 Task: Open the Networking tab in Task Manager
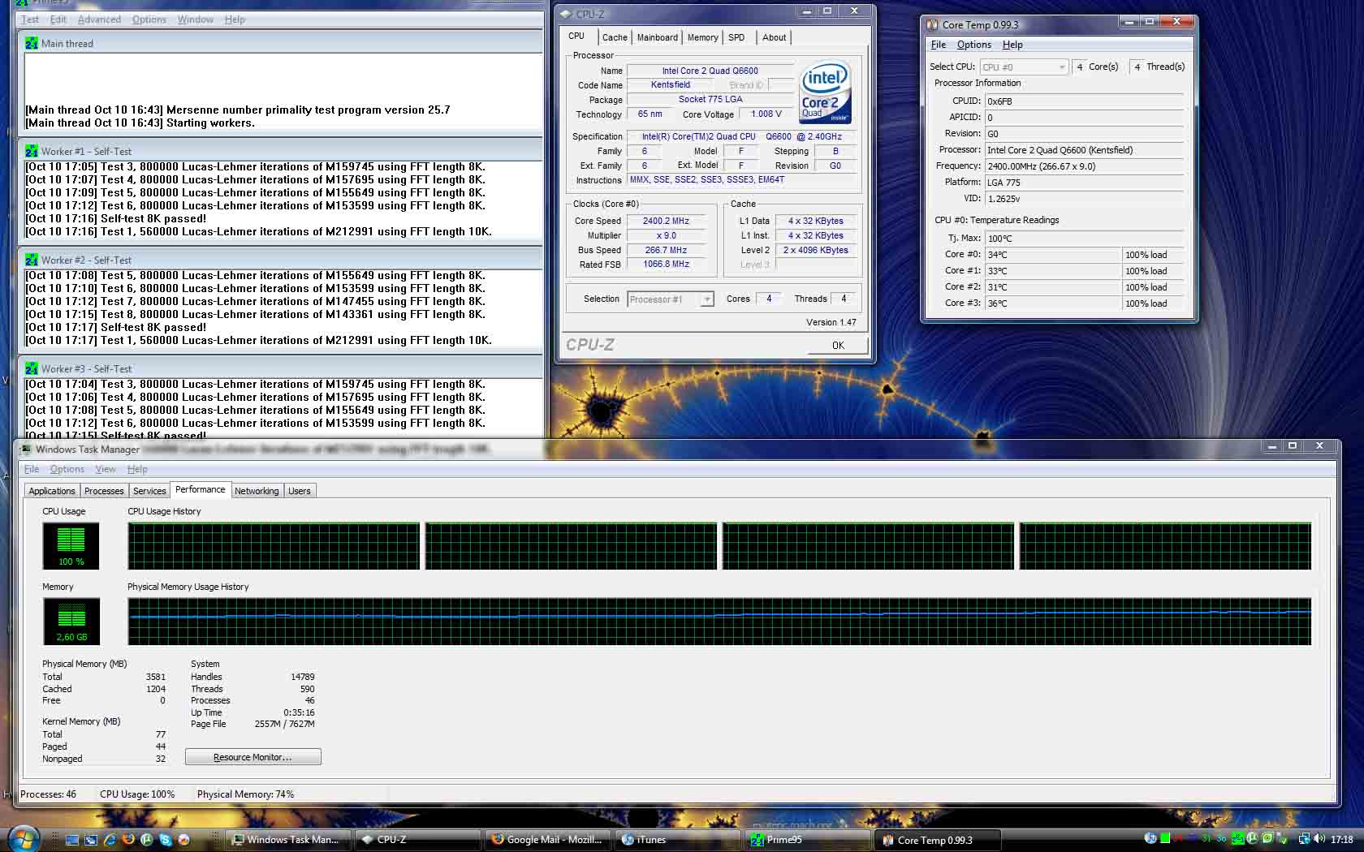click(257, 491)
